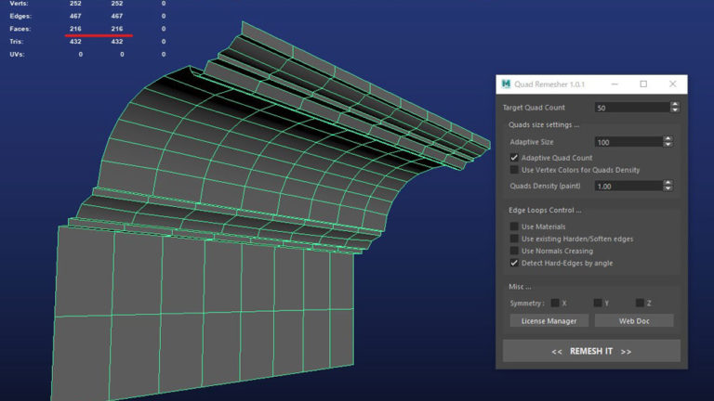Enable Use Normals Creasing

[x=514, y=251]
